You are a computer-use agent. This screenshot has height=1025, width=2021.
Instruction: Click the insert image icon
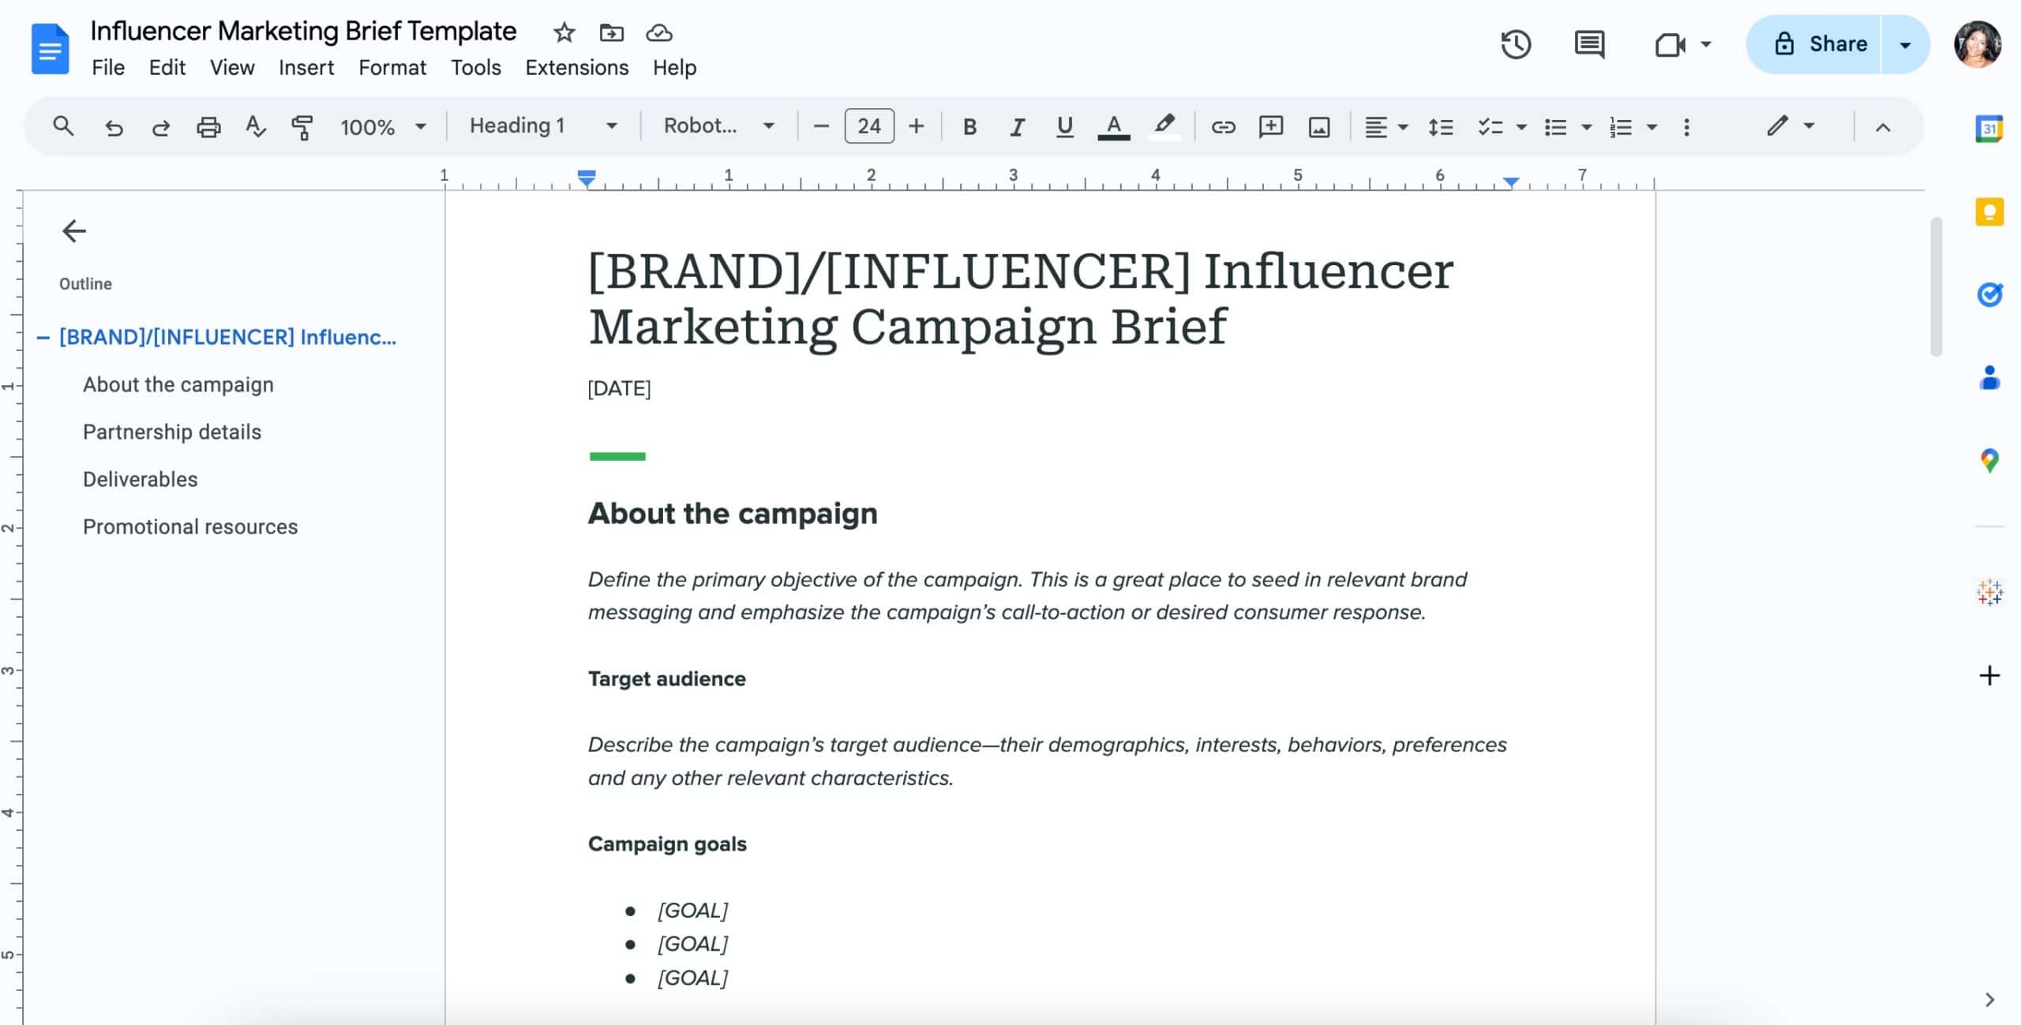1318,126
